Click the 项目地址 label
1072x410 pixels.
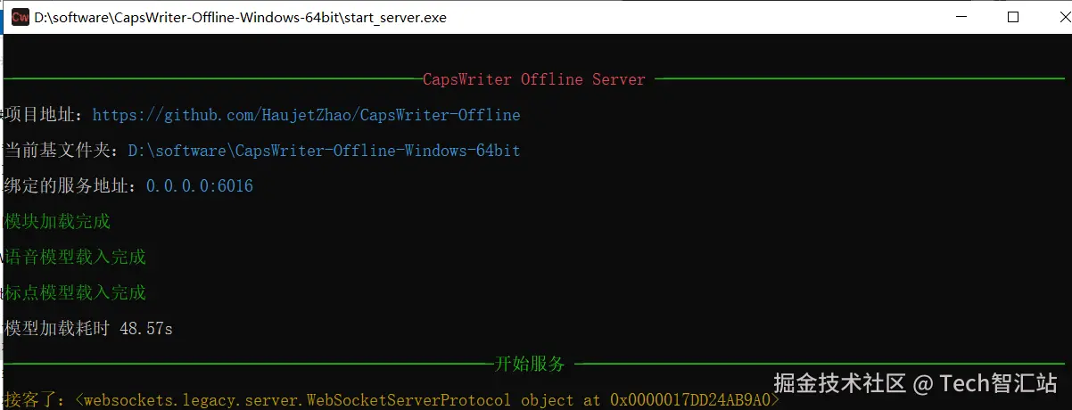43,115
